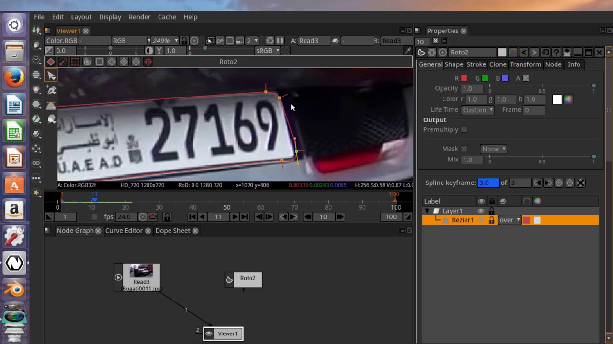Viewport: 613px width, 344px height.
Task: Click the auto-keying red diamond icon
Action: point(51,62)
